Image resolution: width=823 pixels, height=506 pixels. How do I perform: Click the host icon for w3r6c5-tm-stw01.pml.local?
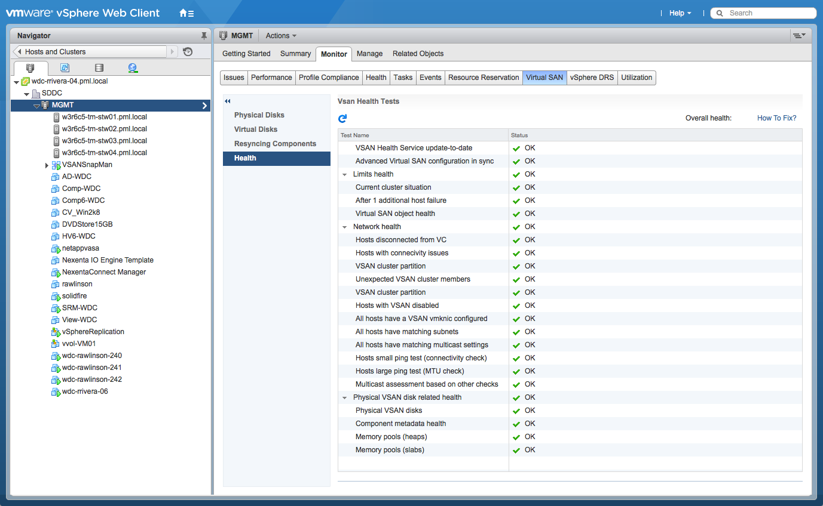tap(56, 117)
